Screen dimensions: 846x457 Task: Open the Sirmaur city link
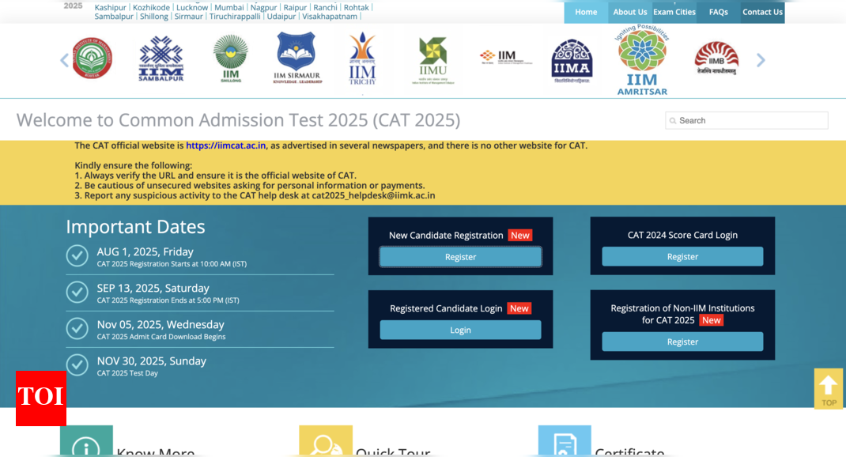[x=189, y=17]
